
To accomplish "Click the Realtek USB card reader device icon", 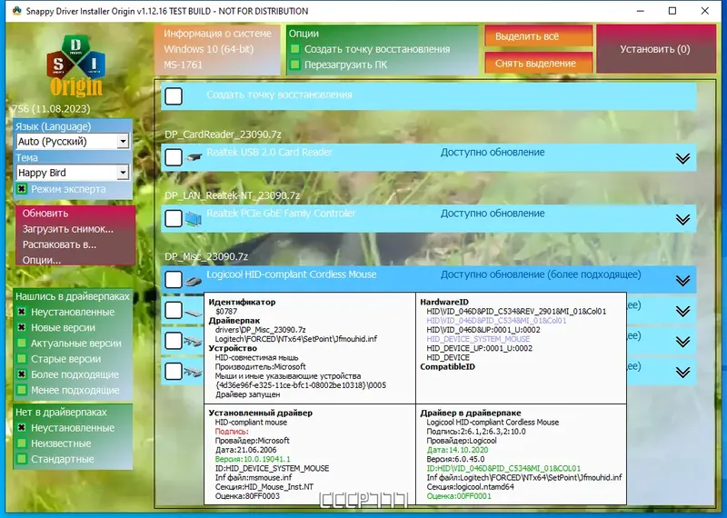I will pyautogui.click(x=194, y=158).
